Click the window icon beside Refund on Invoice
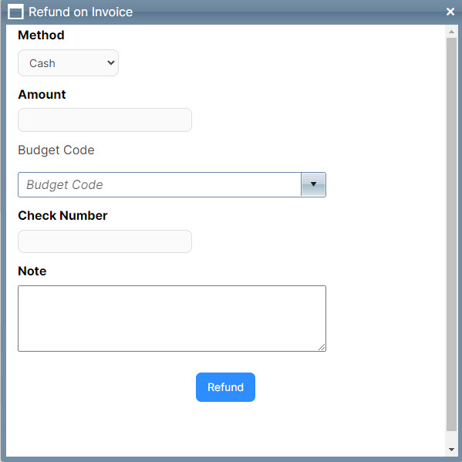This screenshot has width=462, height=462. [x=15, y=12]
